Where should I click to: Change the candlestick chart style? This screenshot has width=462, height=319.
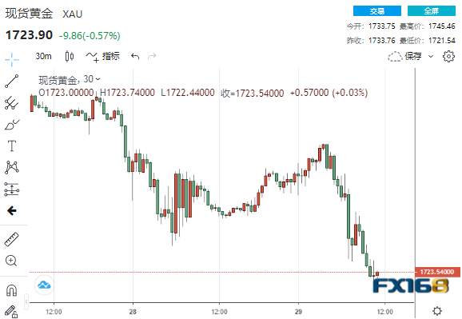70,56
